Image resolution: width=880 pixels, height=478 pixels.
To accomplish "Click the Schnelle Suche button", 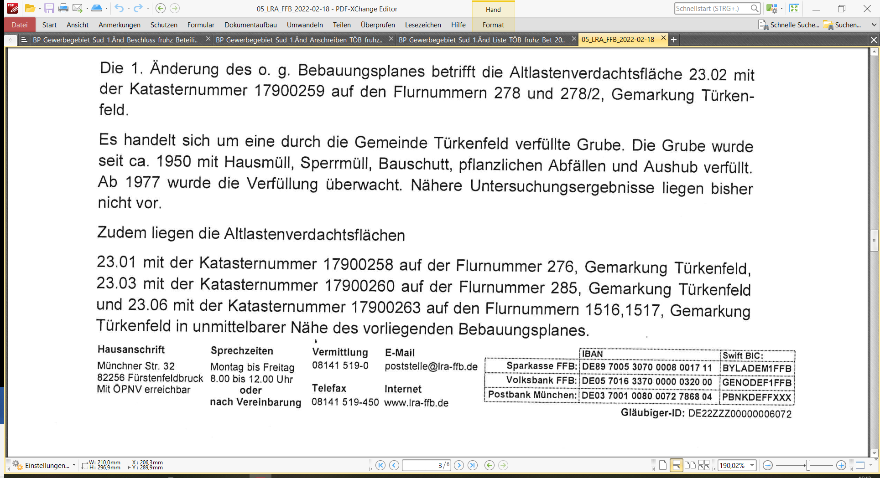I will (789, 25).
